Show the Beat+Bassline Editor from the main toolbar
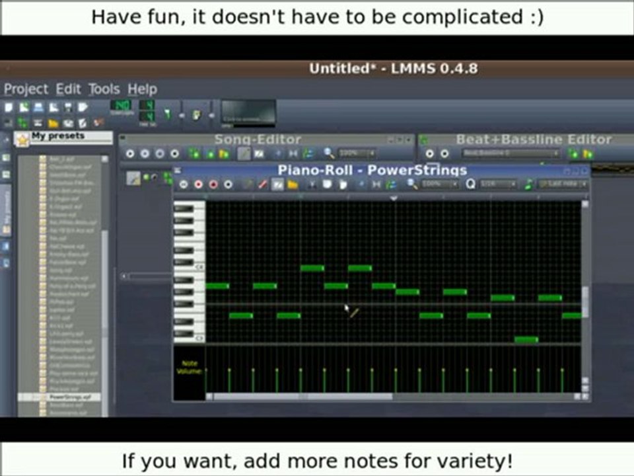This screenshot has width=634, height=476. [23, 122]
